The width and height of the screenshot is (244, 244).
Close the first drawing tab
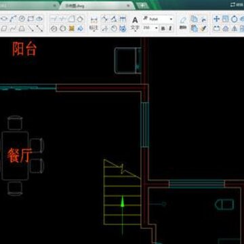tap(55, 6)
